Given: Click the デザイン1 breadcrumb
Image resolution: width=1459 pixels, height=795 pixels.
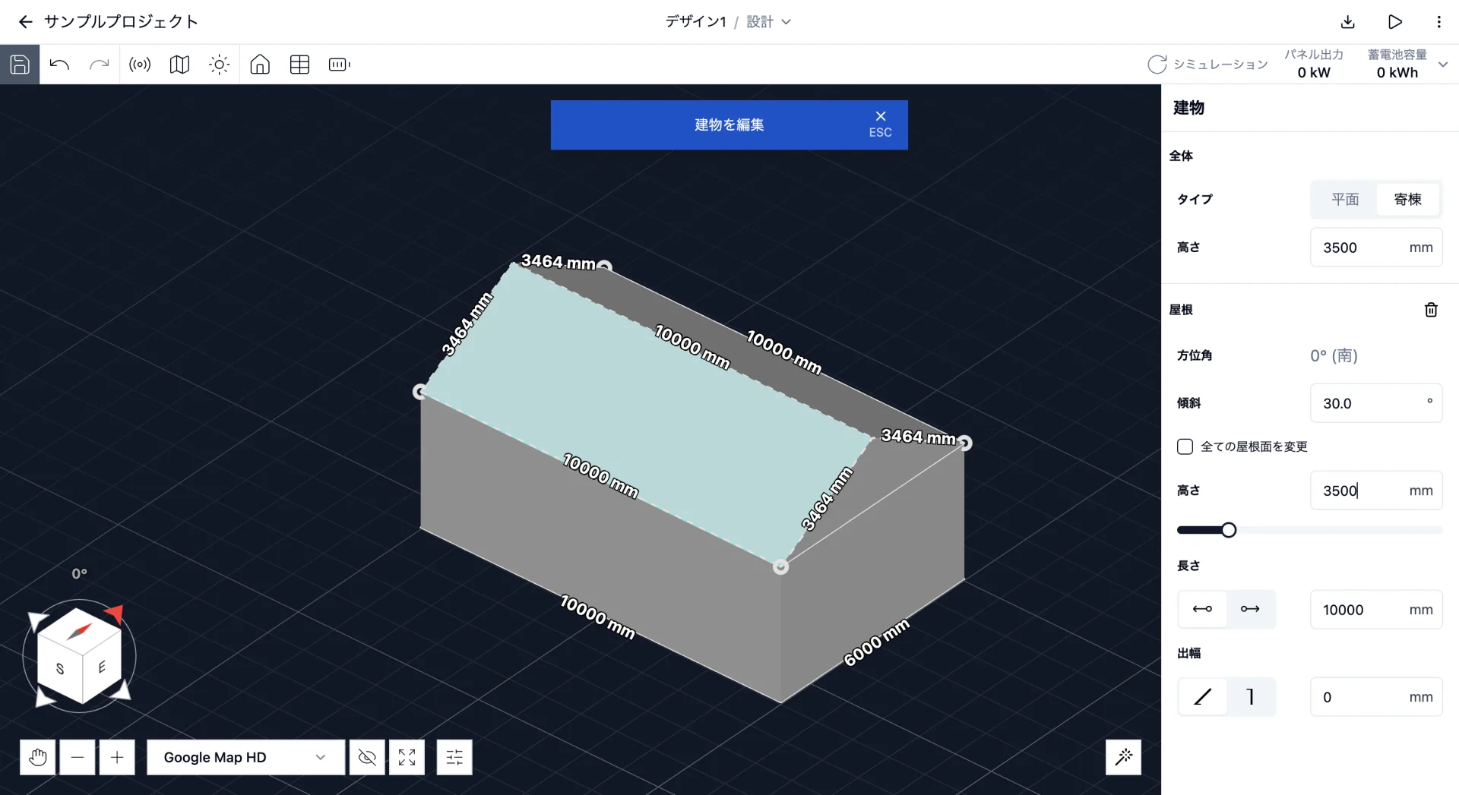Looking at the screenshot, I should [695, 22].
